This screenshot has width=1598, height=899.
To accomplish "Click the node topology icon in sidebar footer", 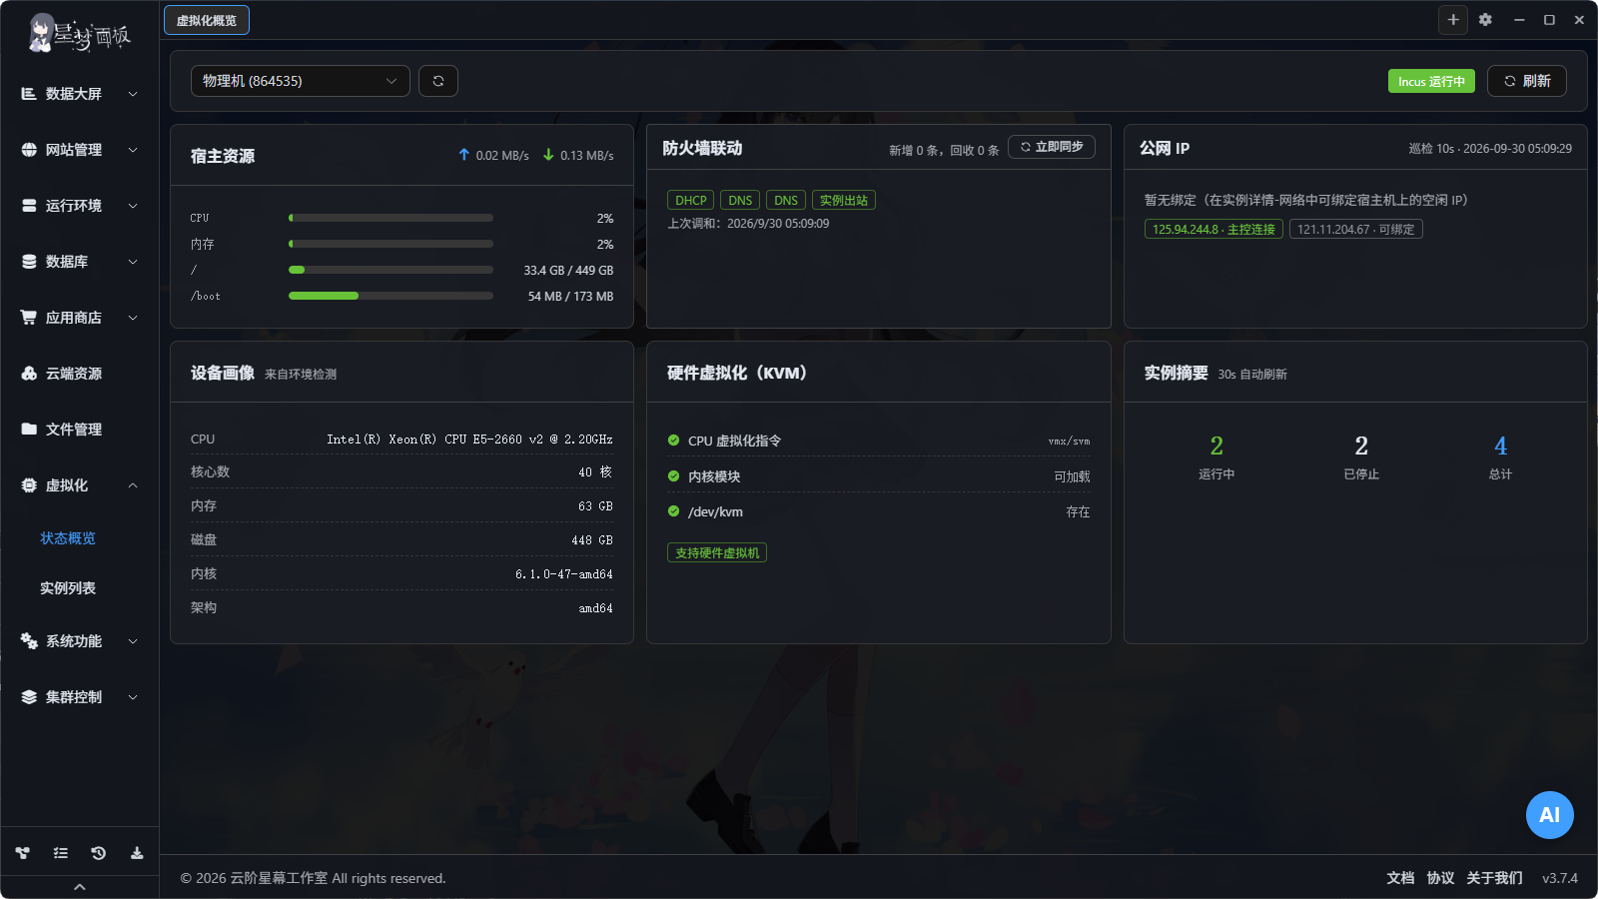I will click(x=22, y=853).
